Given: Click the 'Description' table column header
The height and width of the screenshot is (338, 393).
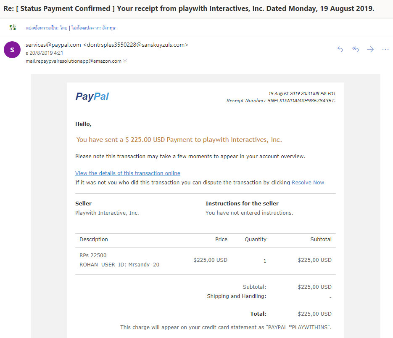Looking at the screenshot, I should point(93,239).
